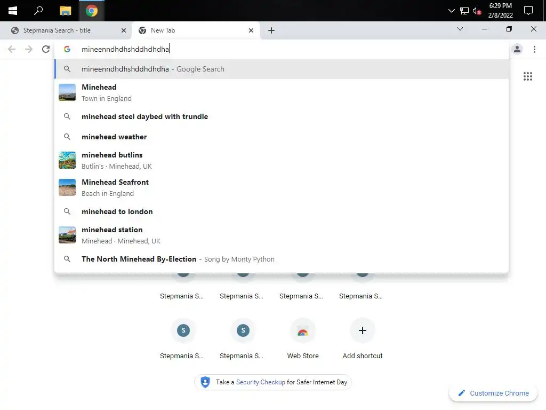The width and height of the screenshot is (546, 410).
Task: Open the Web Store shortcut
Action: tap(303, 338)
